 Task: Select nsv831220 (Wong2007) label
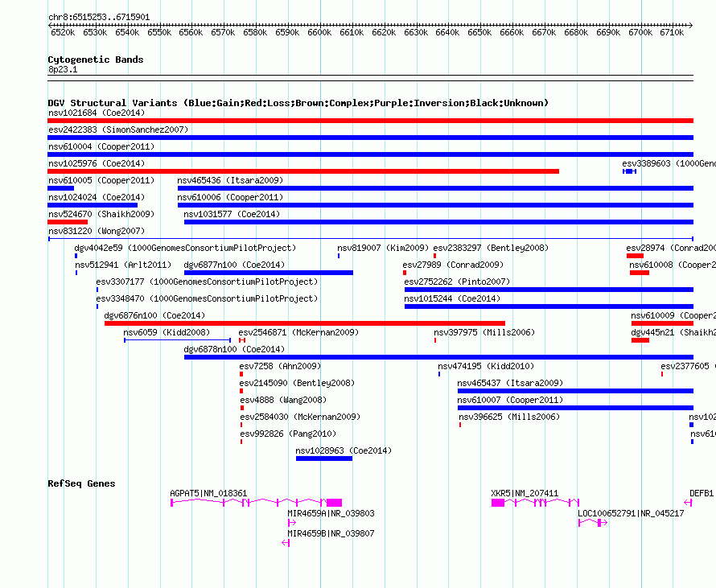pos(97,231)
